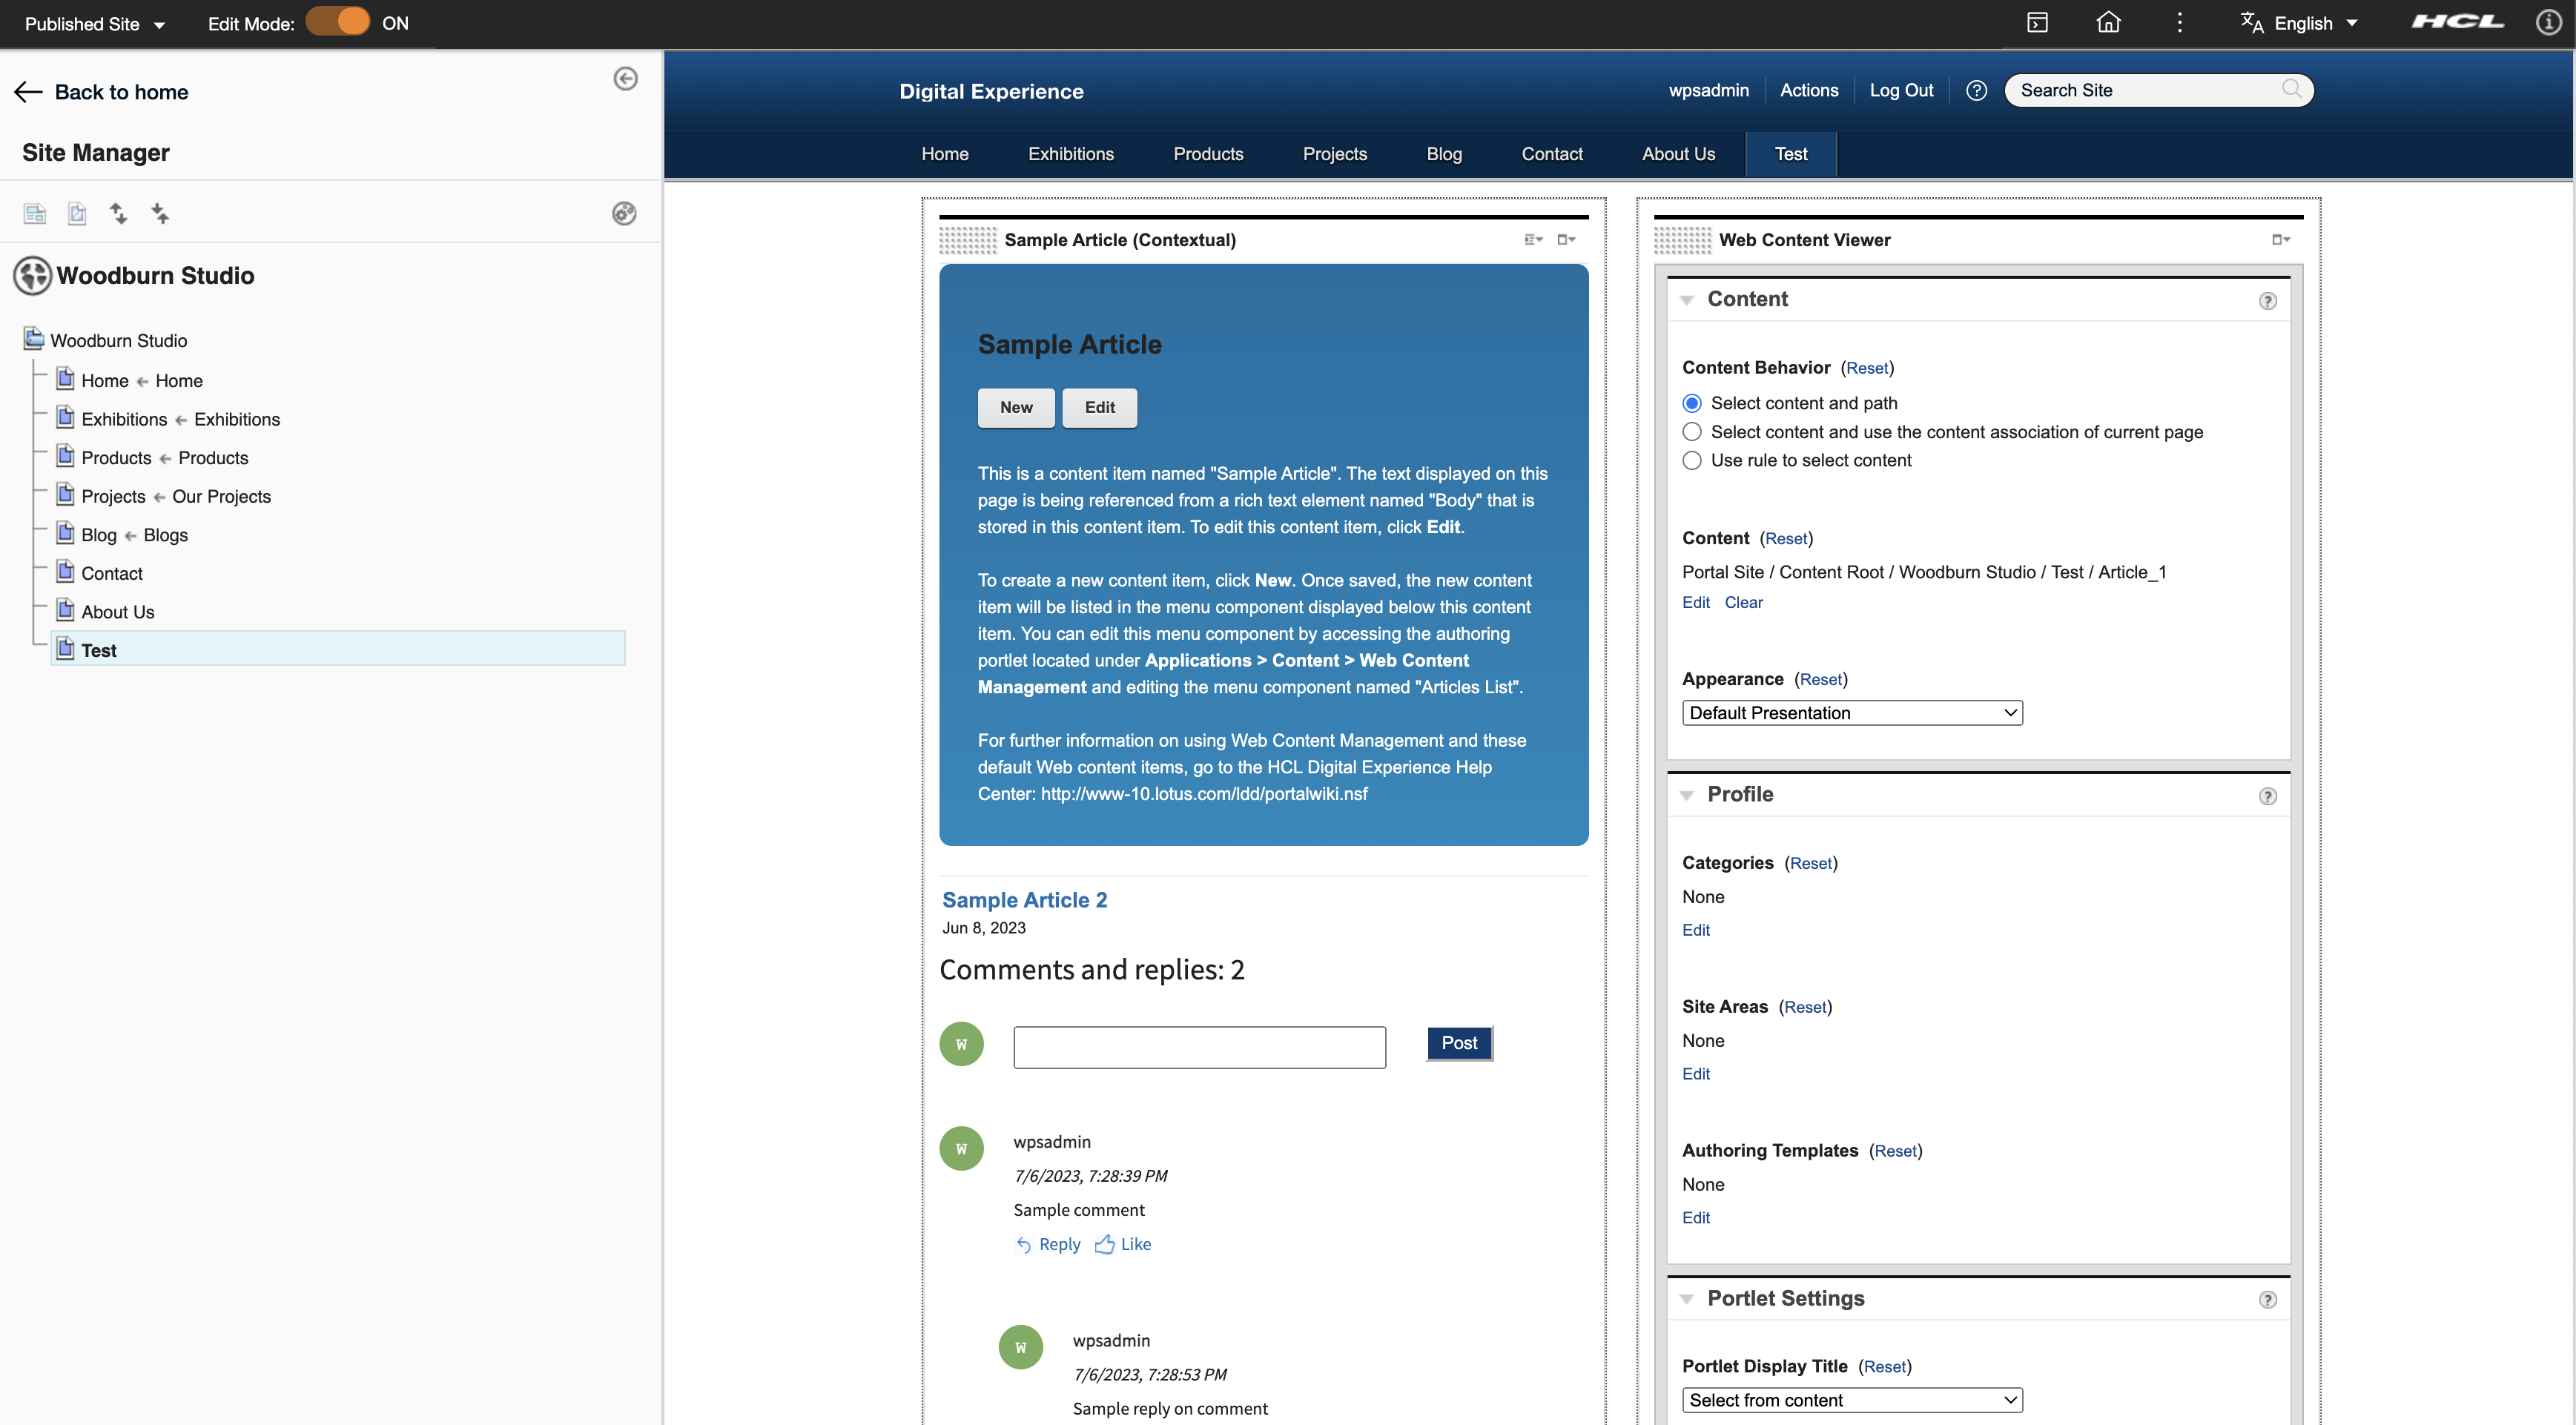The height and width of the screenshot is (1425, 2576).
Task: Toggle Edit Mode off
Action: 338,20
